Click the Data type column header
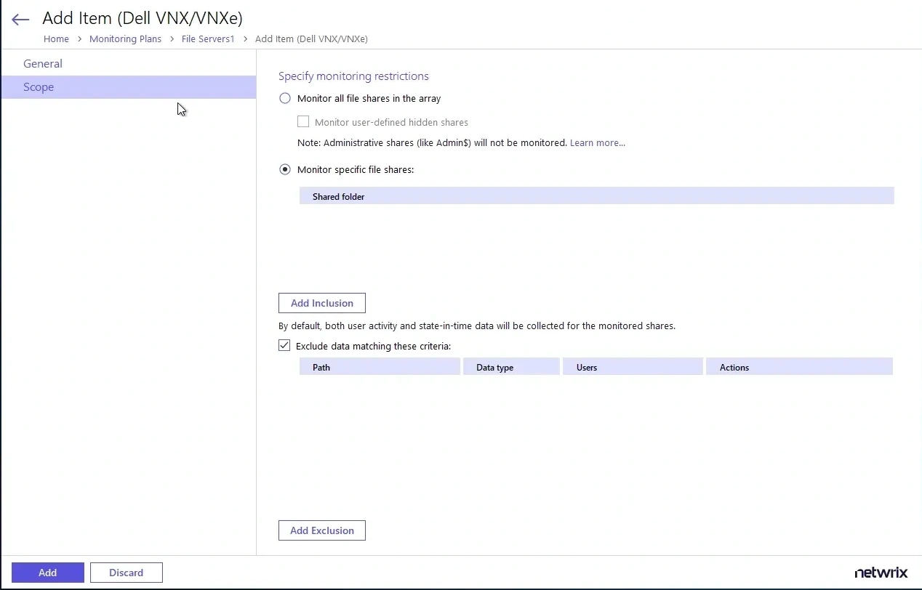This screenshot has height=590, width=922. 494,368
